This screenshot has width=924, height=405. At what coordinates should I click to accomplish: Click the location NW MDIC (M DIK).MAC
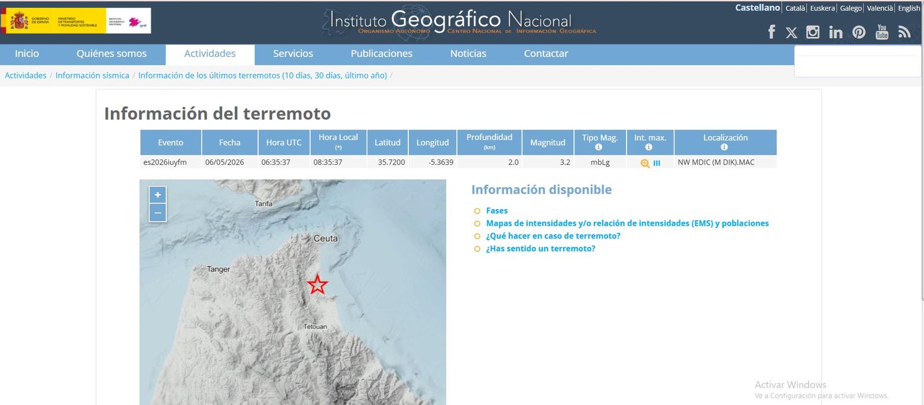click(716, 162)
